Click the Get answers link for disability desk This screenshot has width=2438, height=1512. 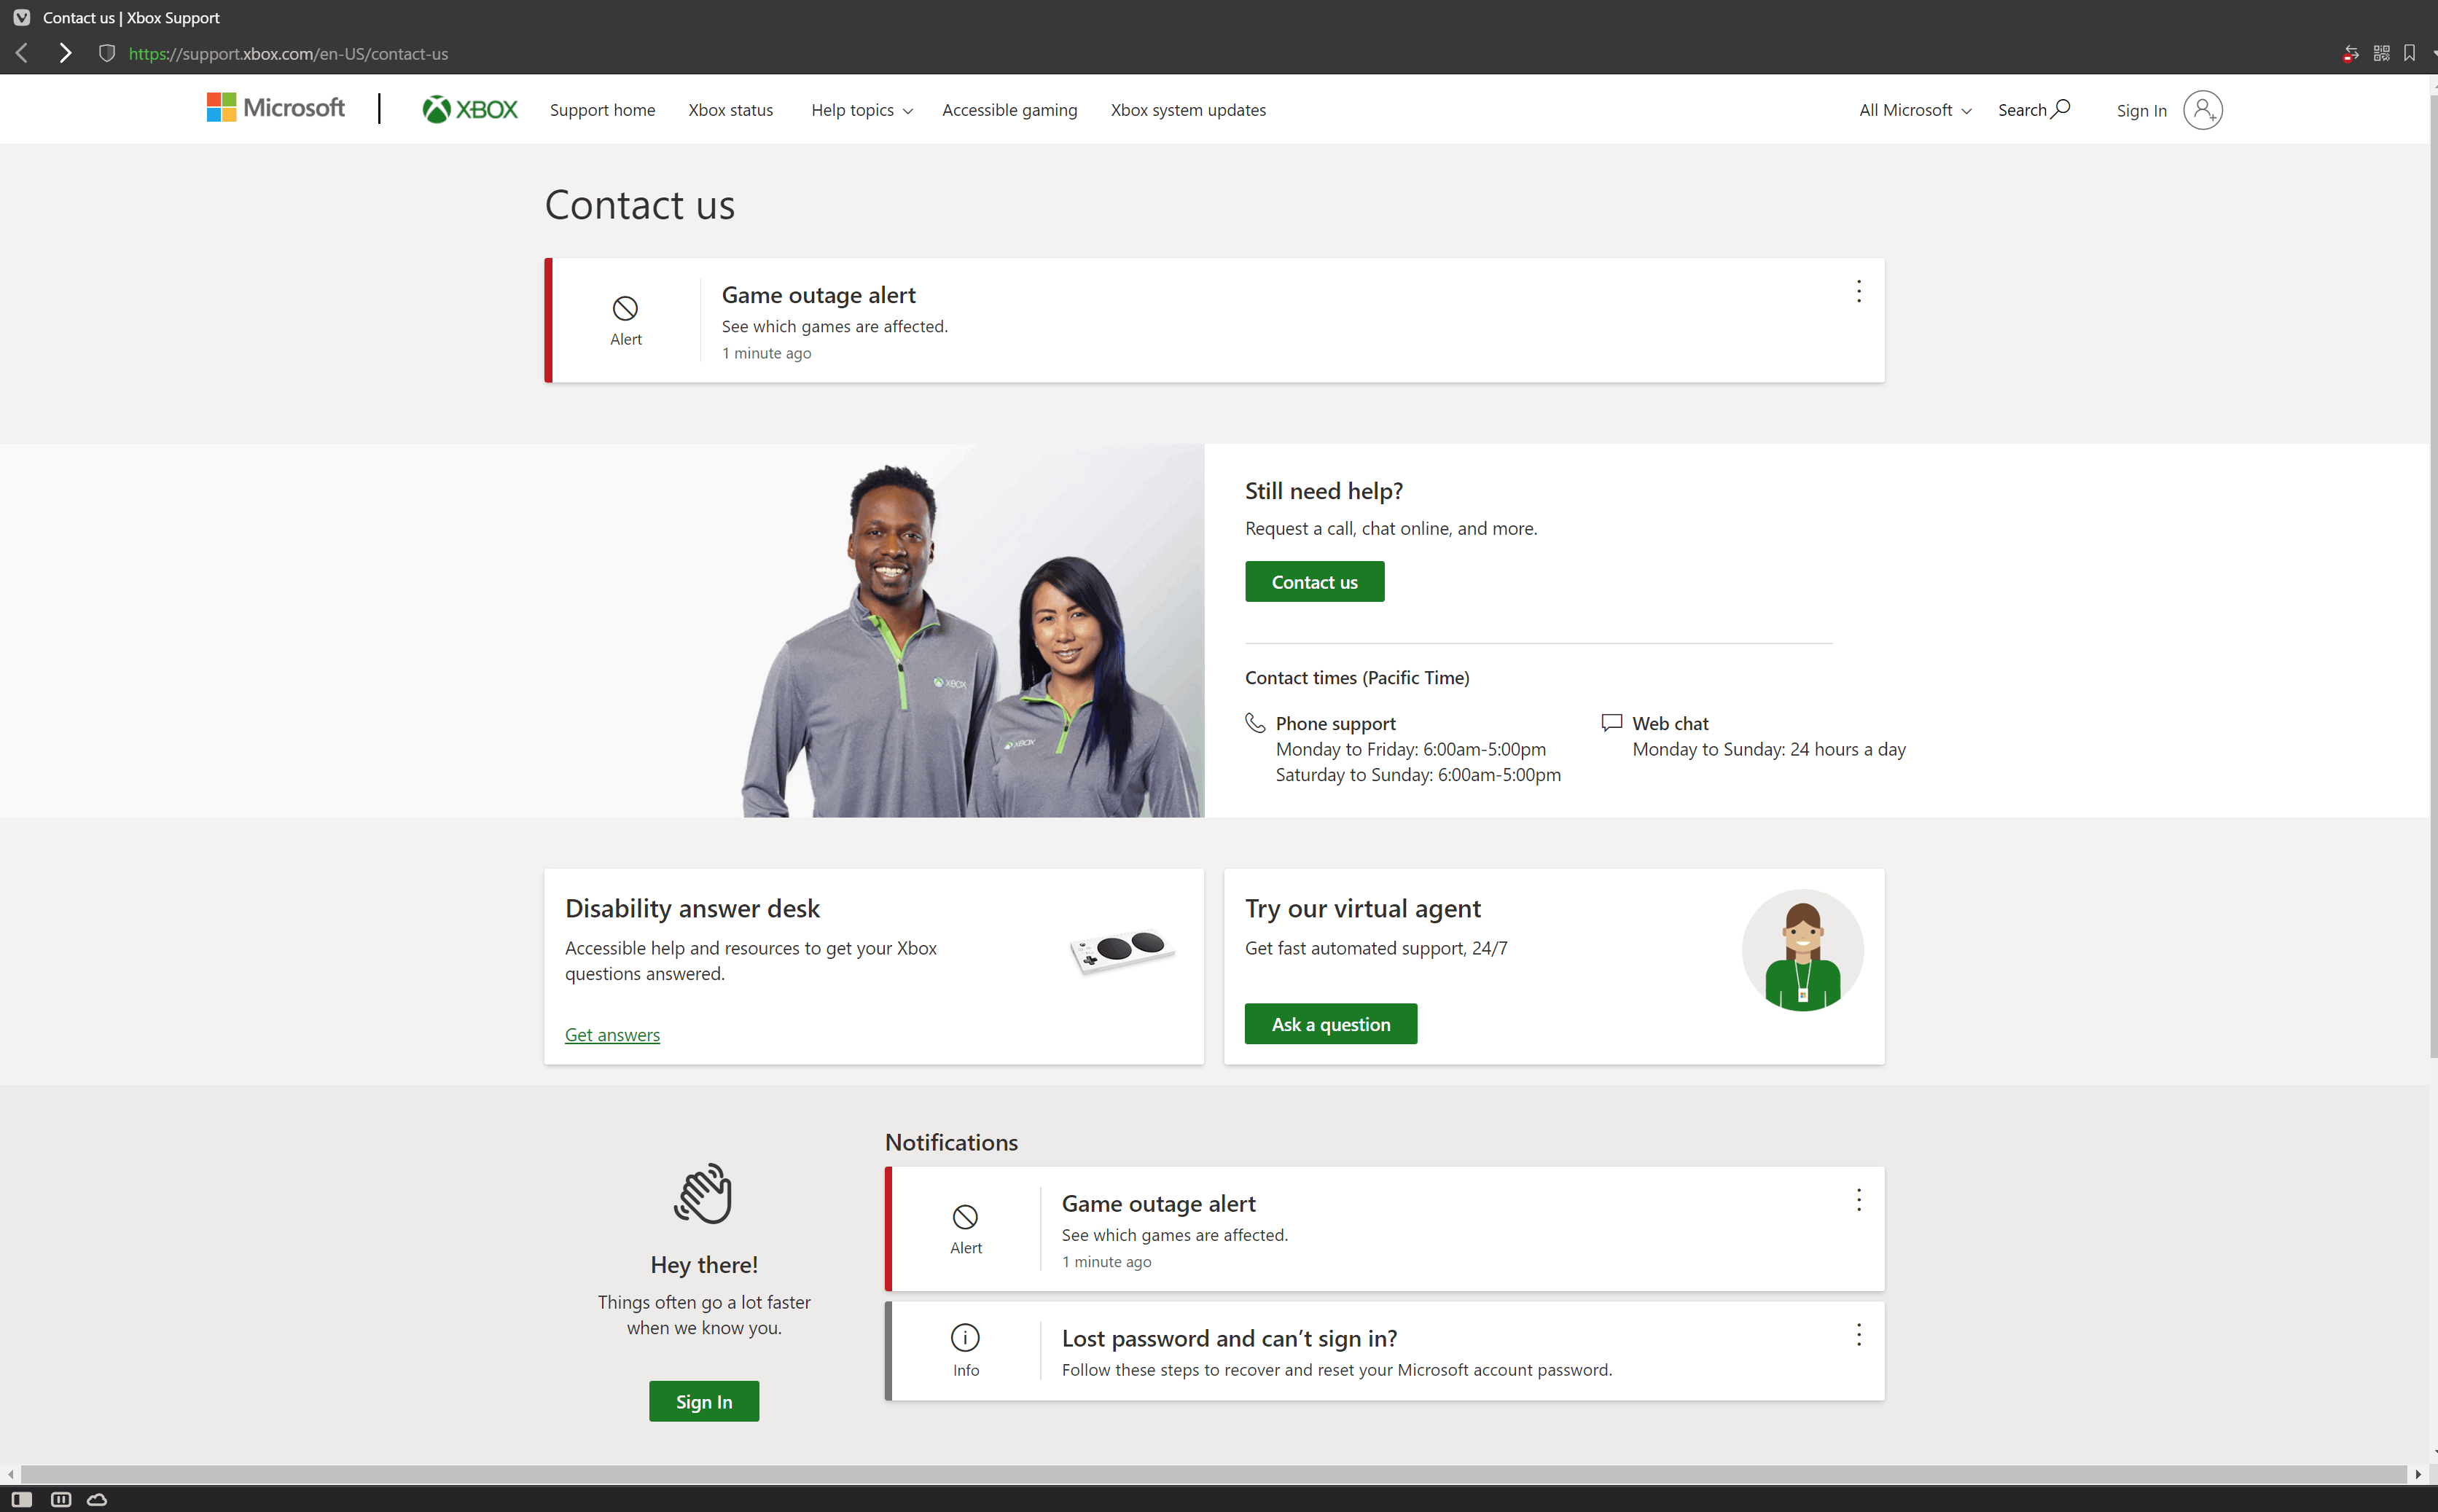[613, 1033]
